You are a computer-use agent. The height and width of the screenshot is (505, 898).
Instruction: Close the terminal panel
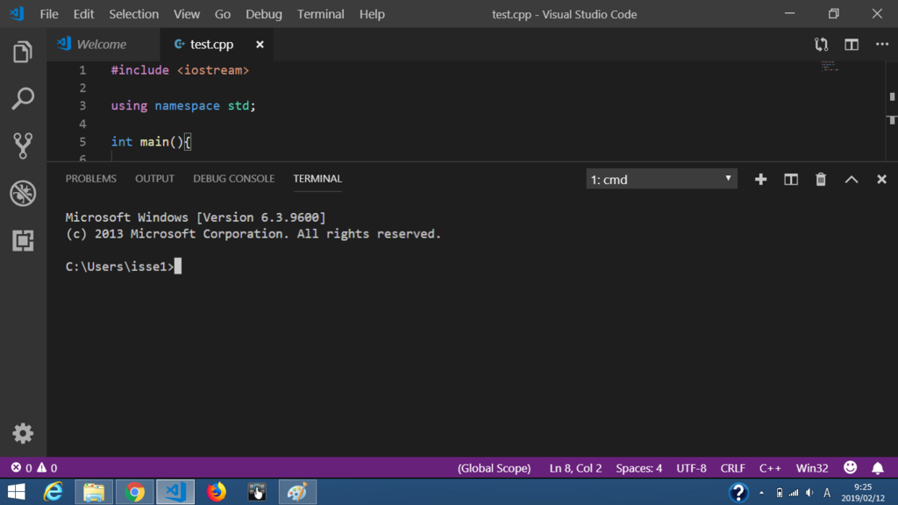coord(881,179)
